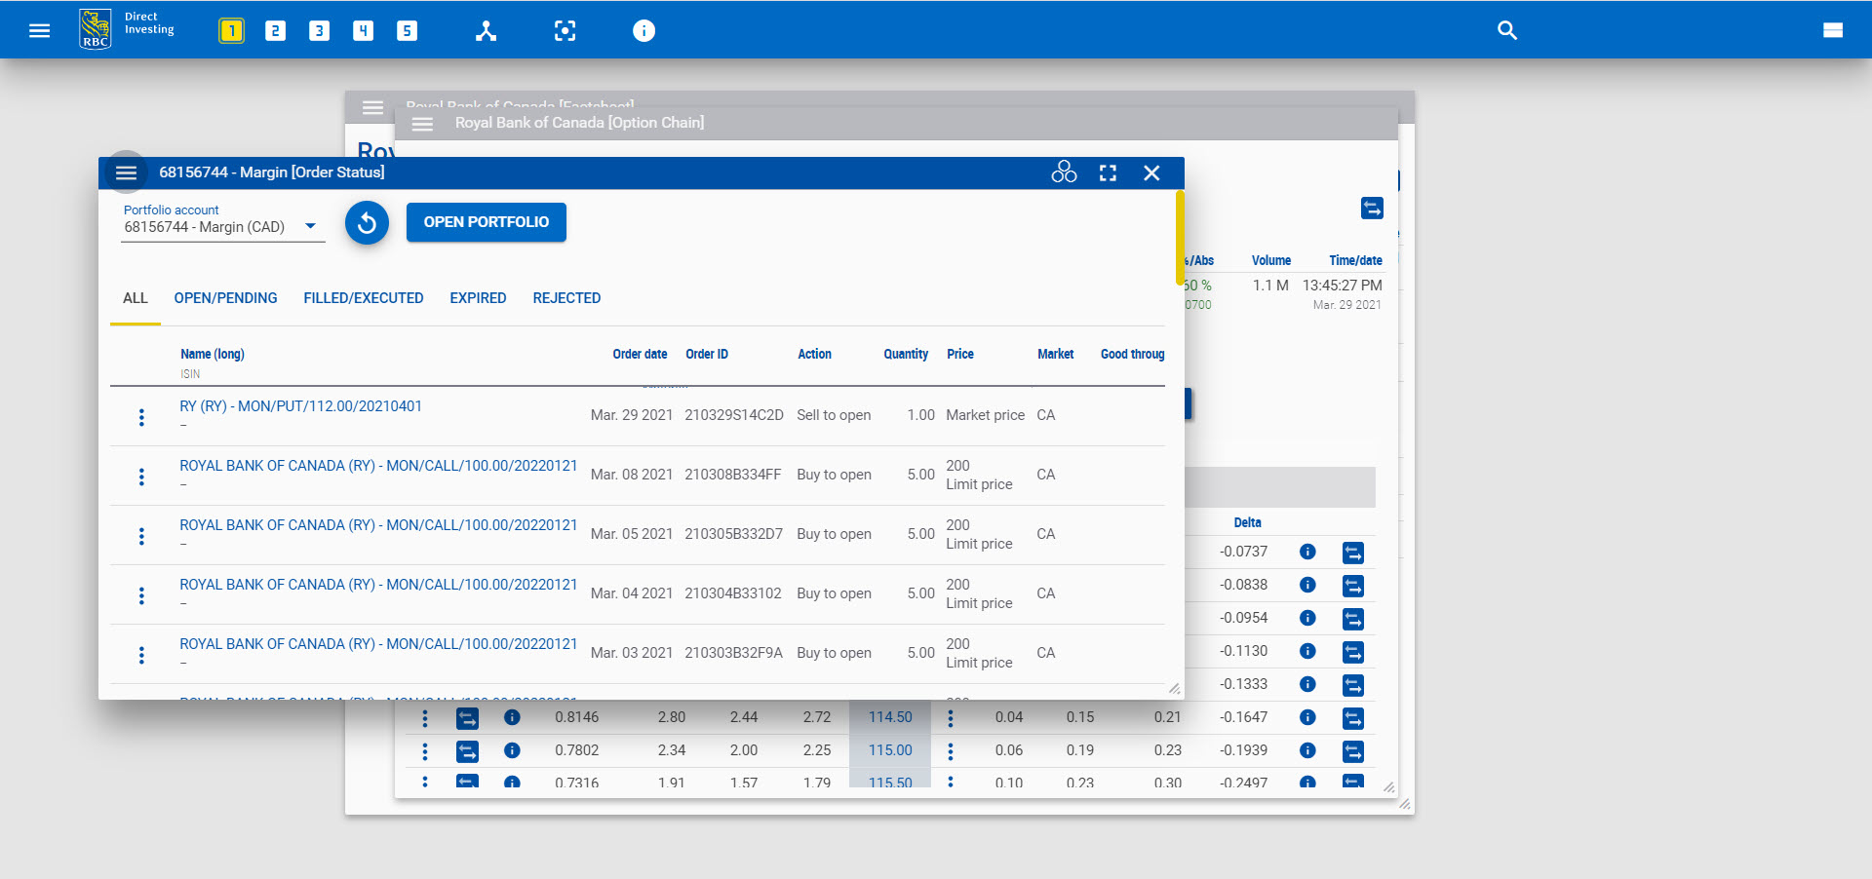1872x879 pixels.
Task: Select the FILLED/EXECUTED tab
Action: [363, 298]
